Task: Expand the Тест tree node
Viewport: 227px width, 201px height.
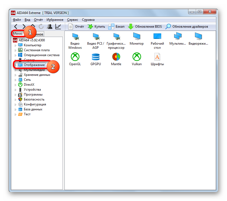Action: click(x=16, y=114)
